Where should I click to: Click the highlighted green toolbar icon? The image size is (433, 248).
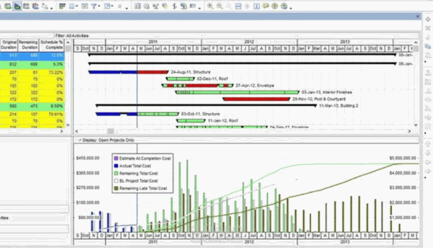point(17,6)
